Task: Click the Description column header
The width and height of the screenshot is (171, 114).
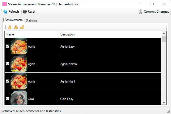Action: 110,34
